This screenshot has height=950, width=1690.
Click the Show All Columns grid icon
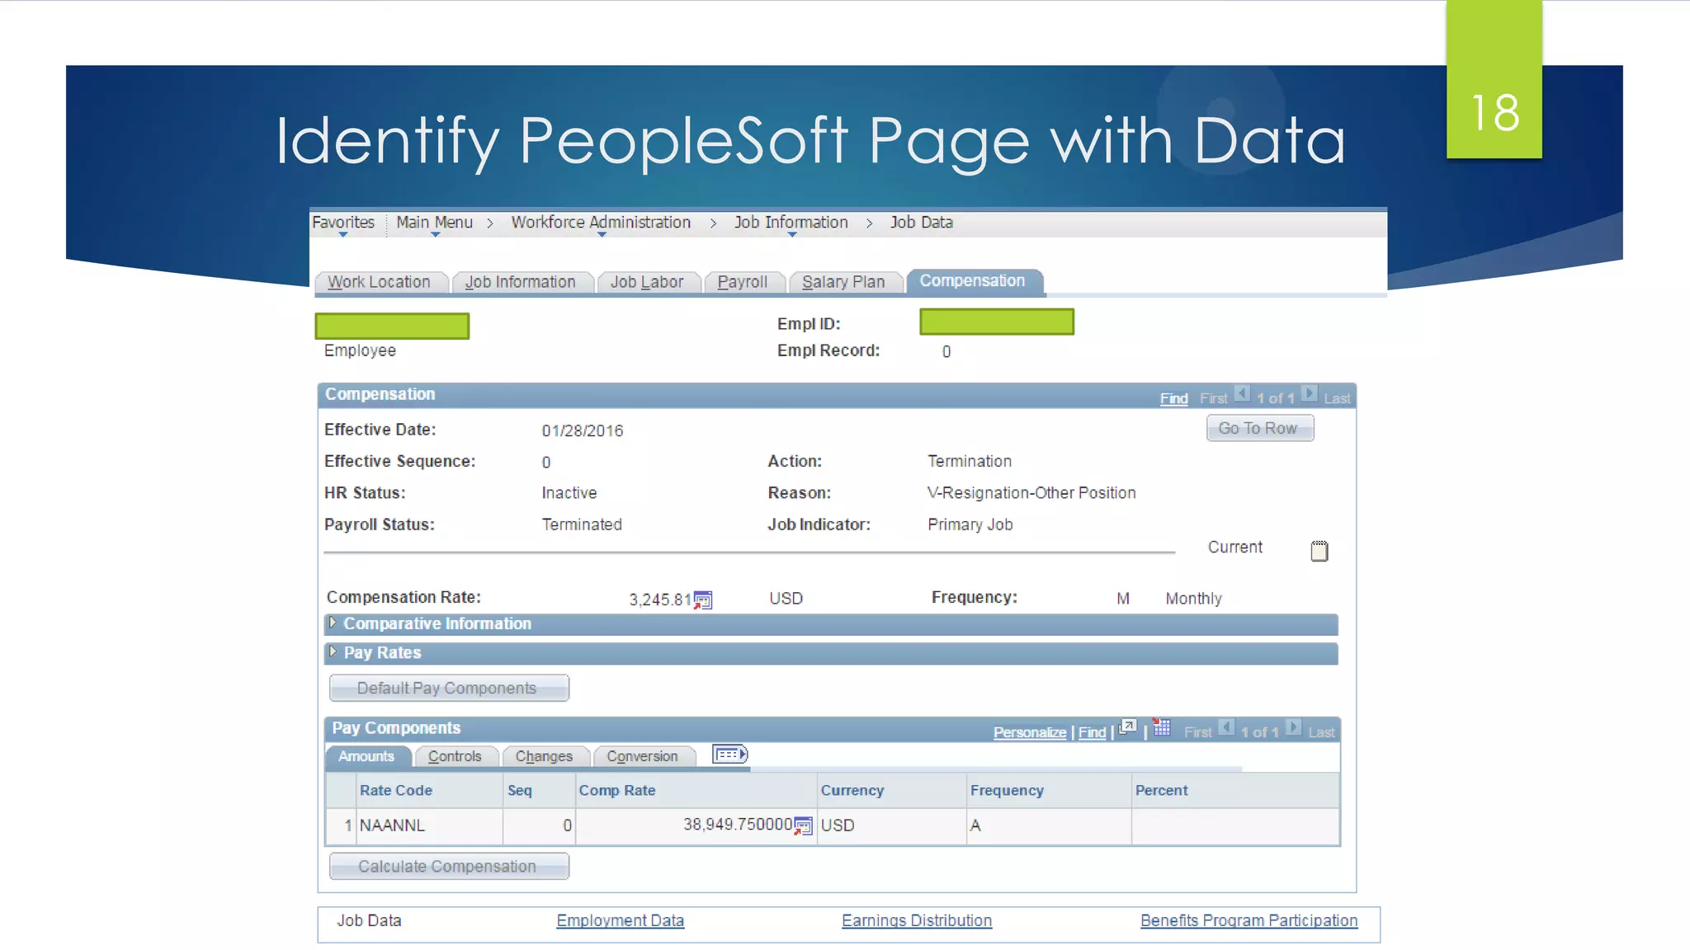coord(729,755)
